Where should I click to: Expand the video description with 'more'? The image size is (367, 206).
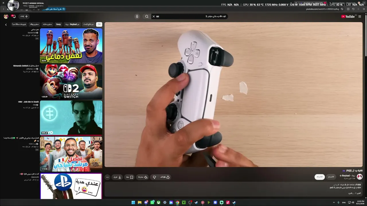click(351, 193)
